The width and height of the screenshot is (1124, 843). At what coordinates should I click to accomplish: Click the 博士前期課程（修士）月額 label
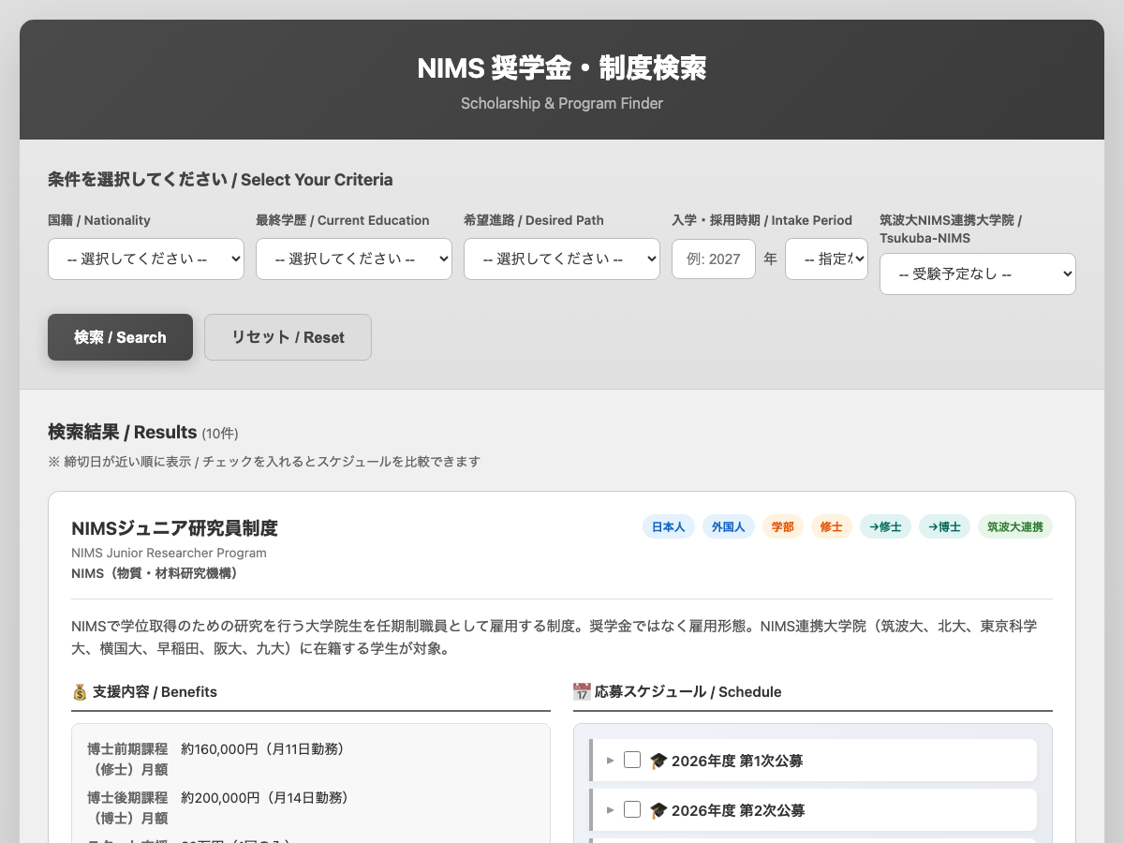click(x=127, y=759)
